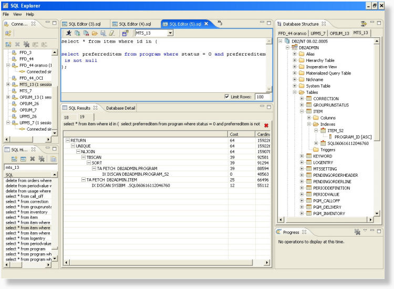Expand the Hierarchy Table folder
394x289 pixels.
295,60
